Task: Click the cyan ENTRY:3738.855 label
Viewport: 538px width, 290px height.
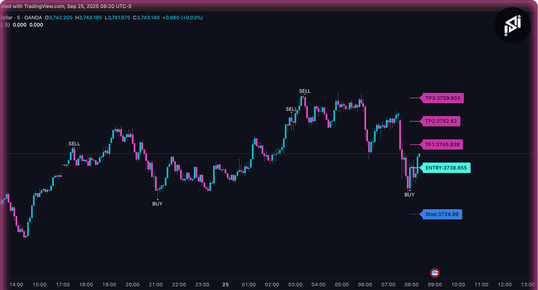Action: tap(446, 168)
